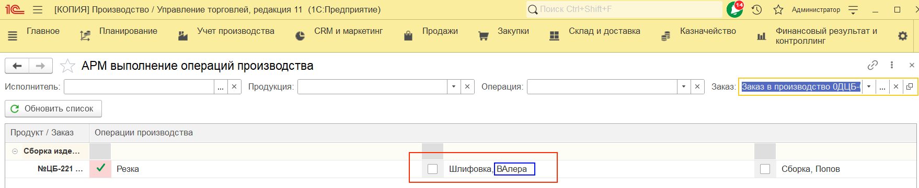Open the Учет производства section
The height and width of the screenshot is (188, 919).
coord(235,31)
